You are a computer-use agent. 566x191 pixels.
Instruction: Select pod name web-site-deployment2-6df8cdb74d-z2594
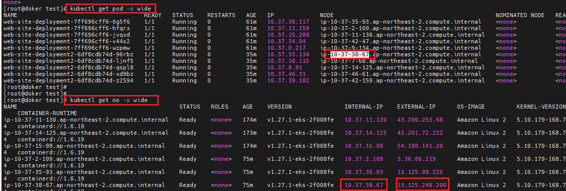68,80
